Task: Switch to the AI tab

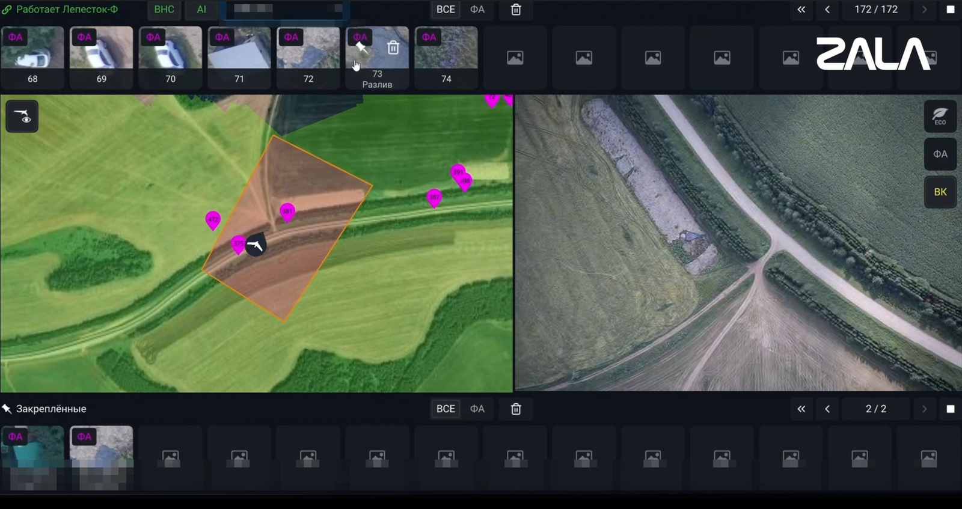Action: pyautogui.click(x=201, y=10)
